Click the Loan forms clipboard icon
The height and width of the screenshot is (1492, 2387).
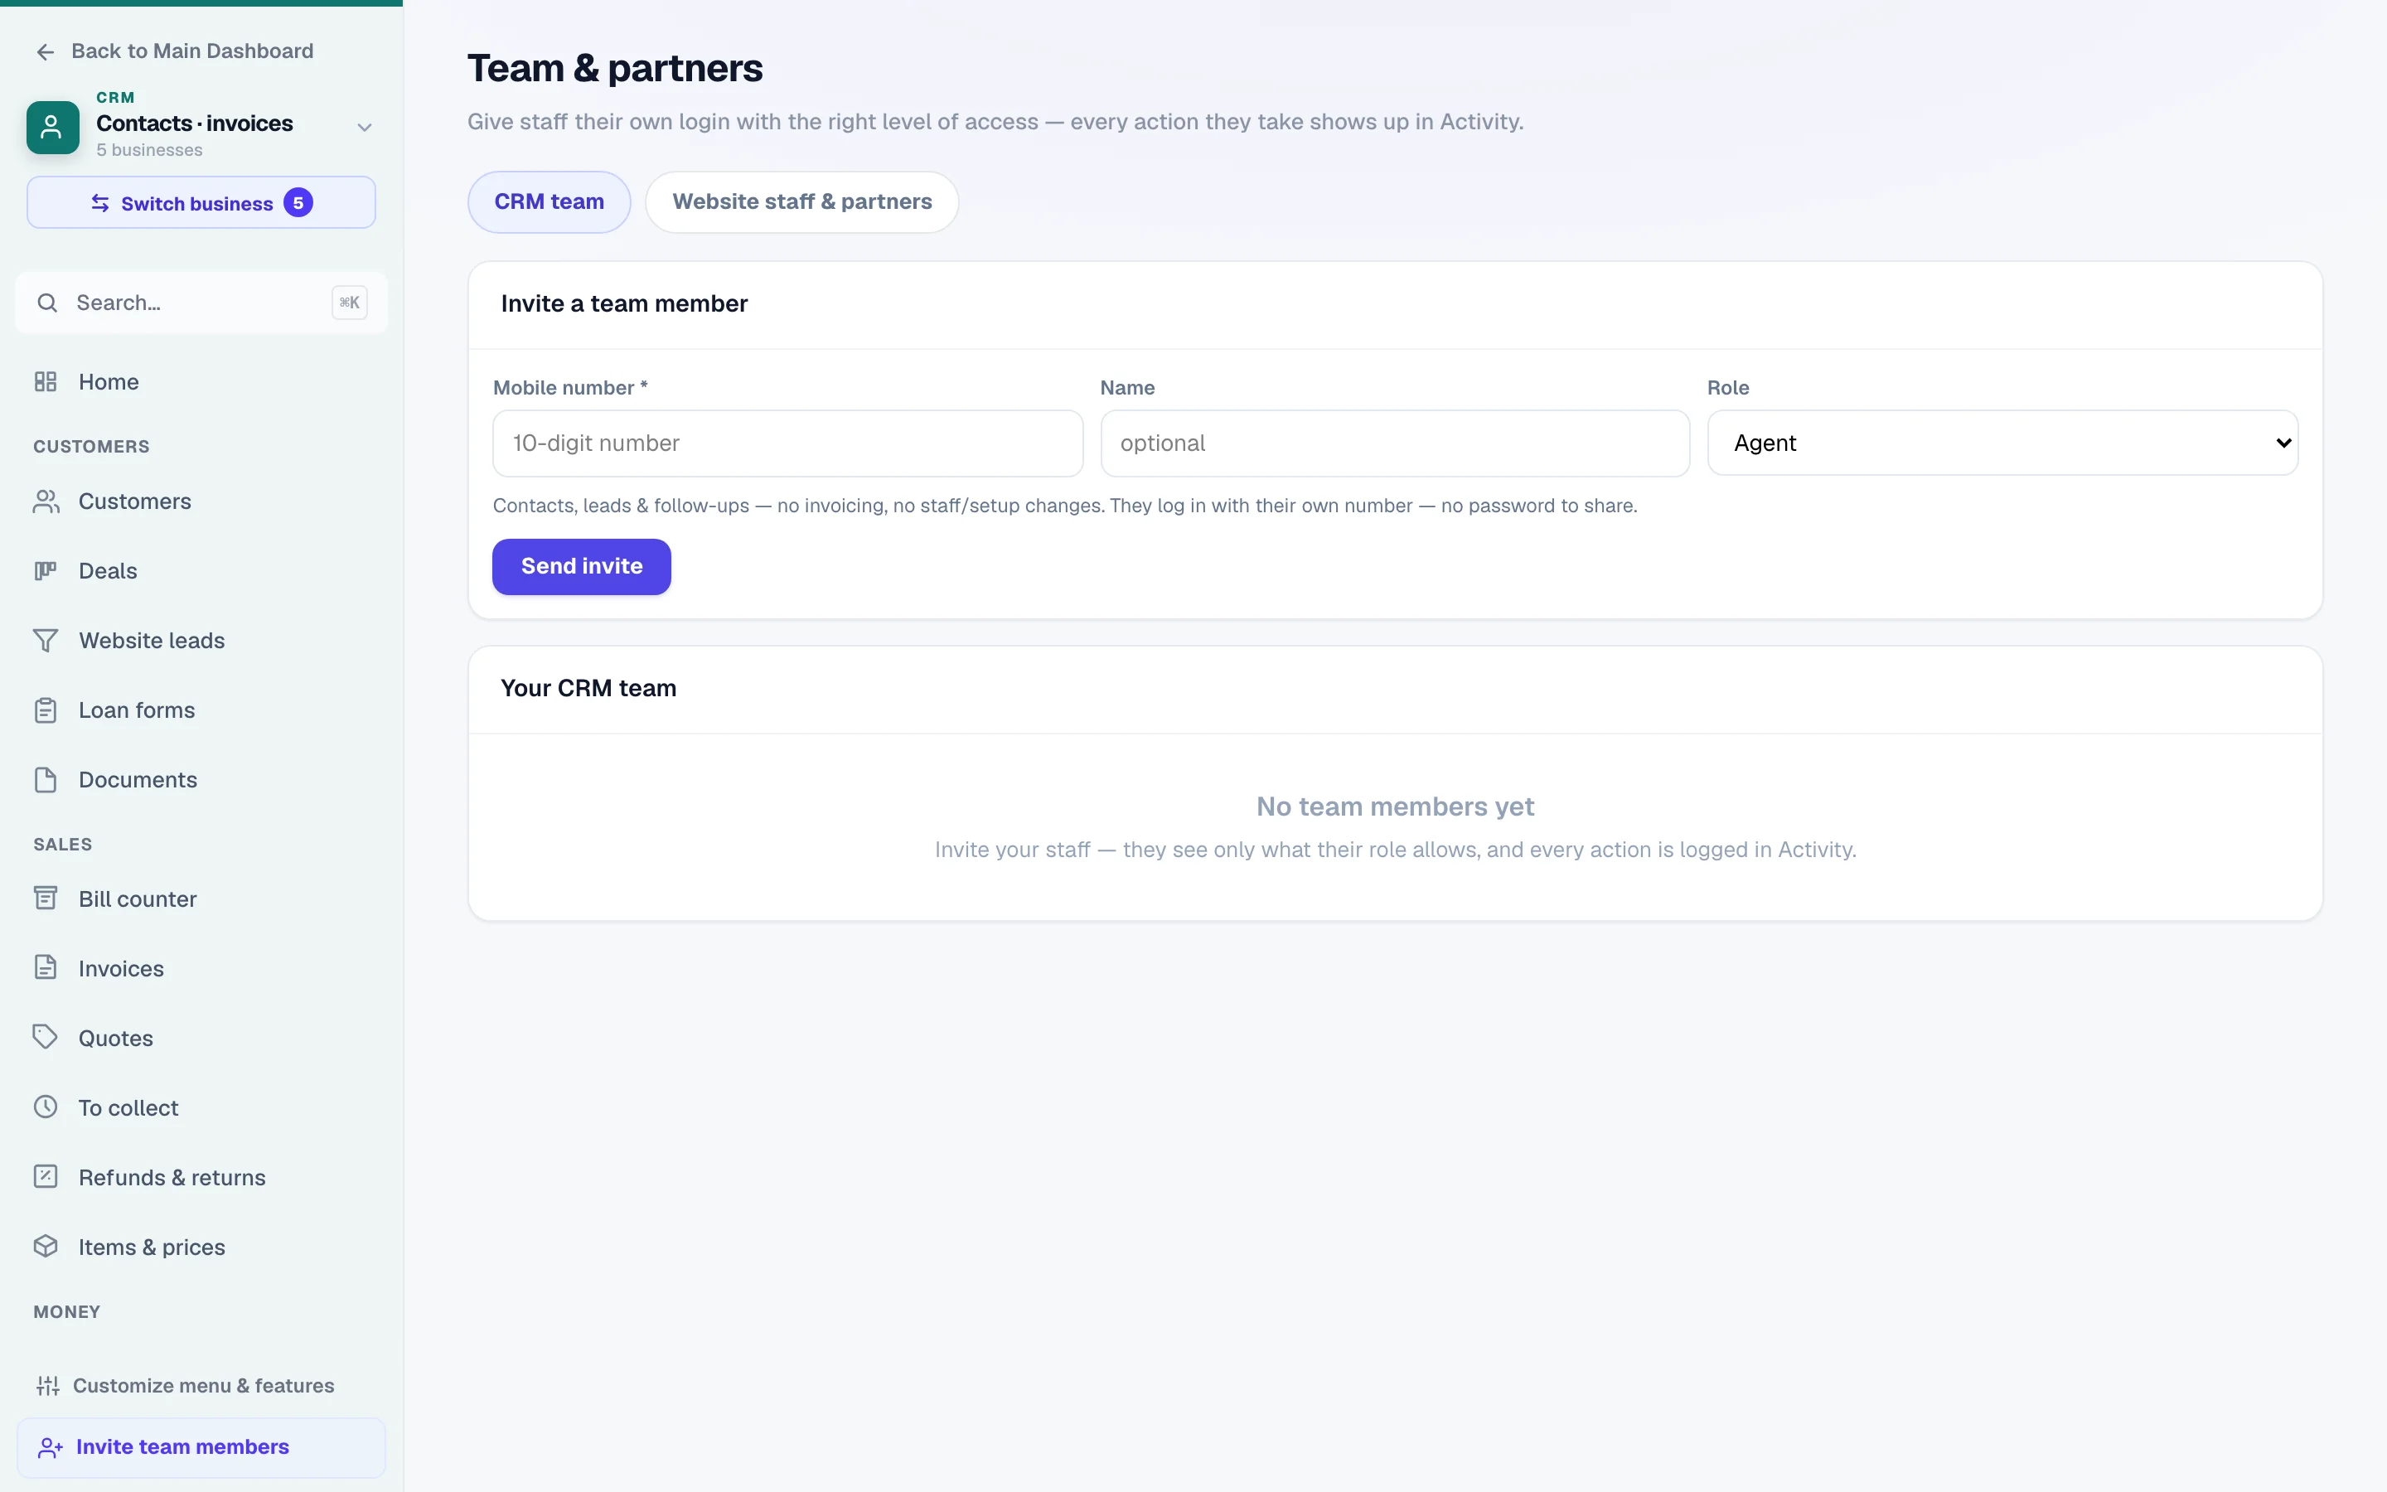click(x=46, y=710)
